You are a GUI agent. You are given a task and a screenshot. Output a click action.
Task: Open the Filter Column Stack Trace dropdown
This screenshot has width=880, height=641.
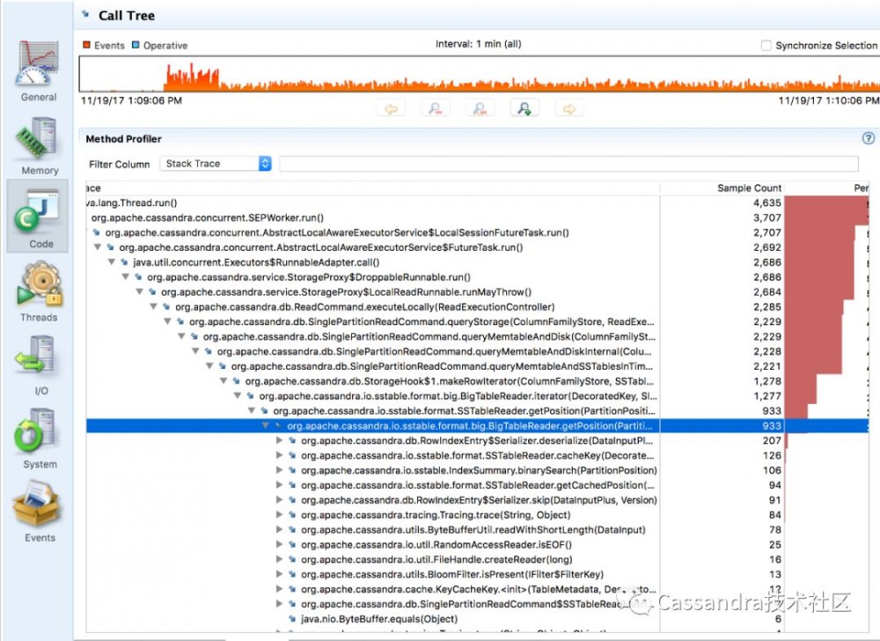(216, 164)
